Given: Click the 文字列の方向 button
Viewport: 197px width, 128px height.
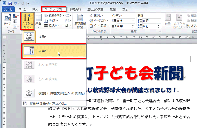Looking at the screenshot, I should tap(27, 21).
